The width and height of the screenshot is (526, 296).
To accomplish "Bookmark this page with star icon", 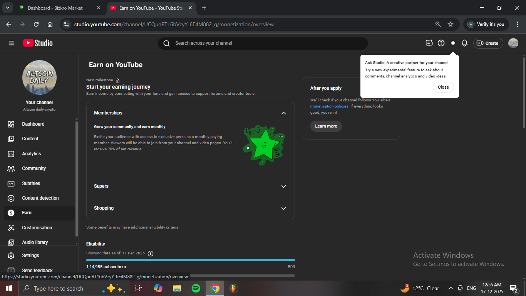I will tap(451, 24).
